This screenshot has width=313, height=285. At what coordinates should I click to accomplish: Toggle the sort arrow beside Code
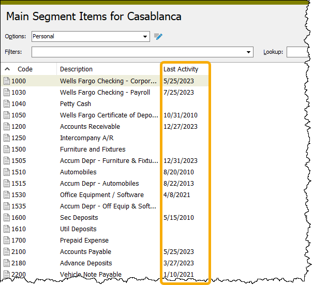click(7, 69)
